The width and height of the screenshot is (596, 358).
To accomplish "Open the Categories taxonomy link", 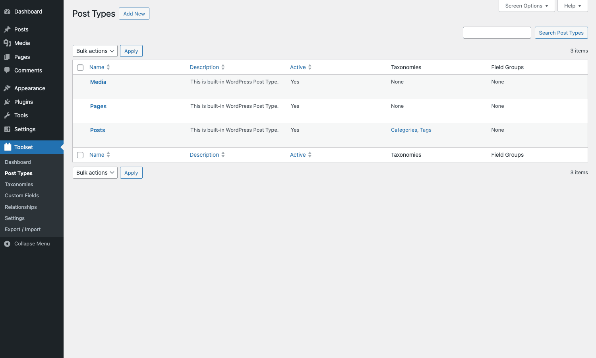I will point(404,130).
